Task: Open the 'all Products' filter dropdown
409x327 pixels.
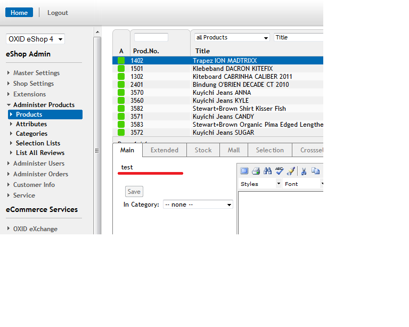Action: [x=232, y=38]
